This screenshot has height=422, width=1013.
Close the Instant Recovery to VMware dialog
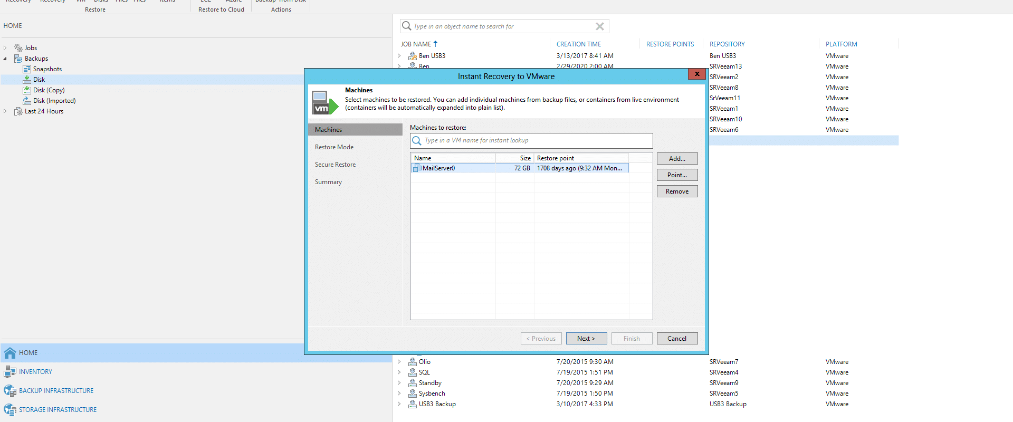(697, 74)
